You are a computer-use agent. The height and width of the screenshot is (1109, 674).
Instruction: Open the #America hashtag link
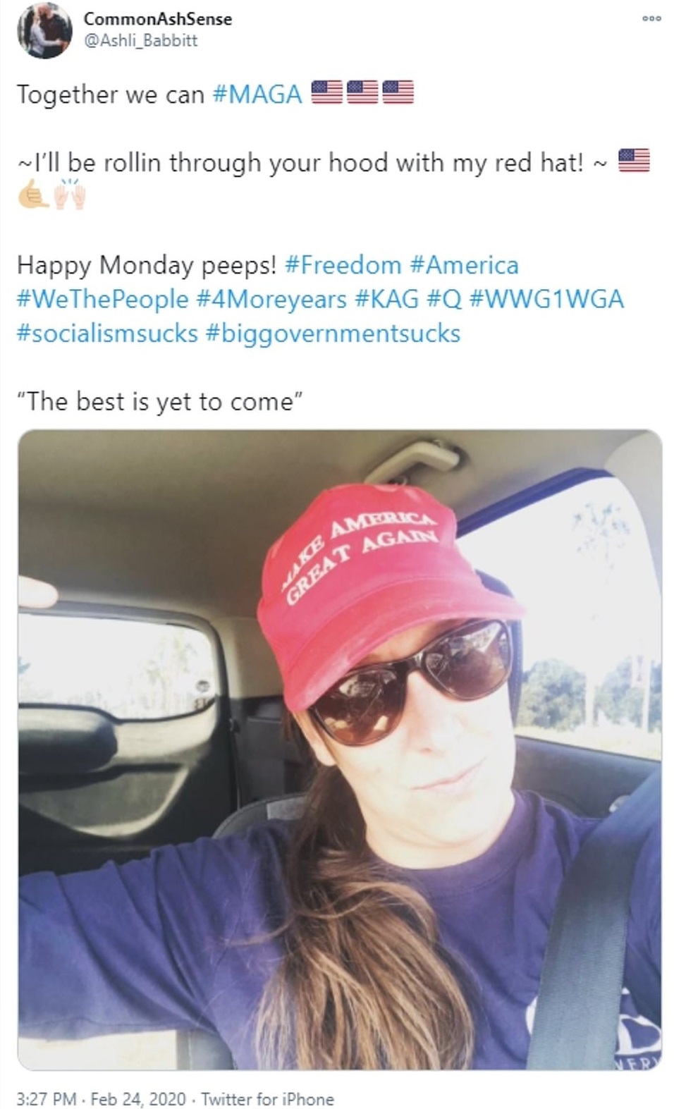464,265
